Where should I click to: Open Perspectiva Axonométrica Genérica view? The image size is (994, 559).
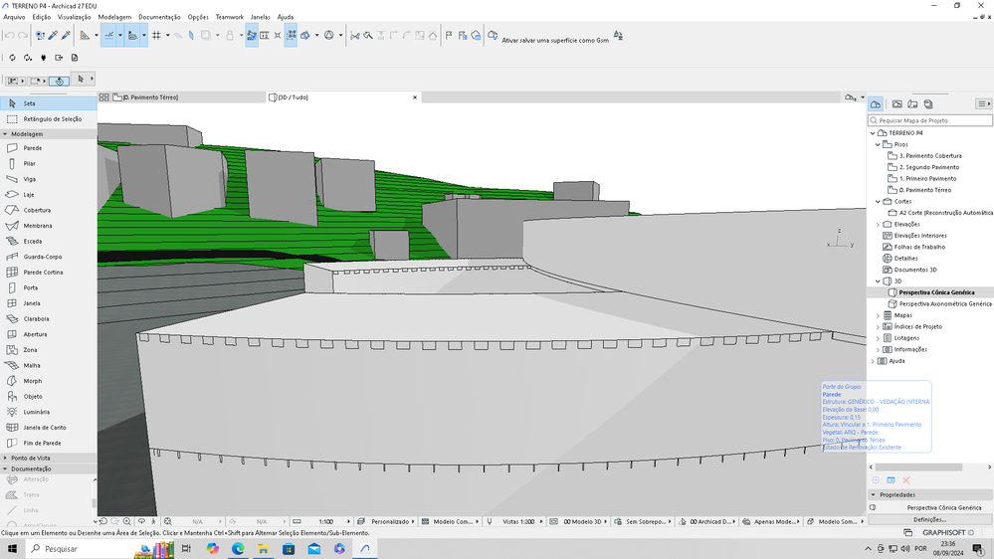945,303
